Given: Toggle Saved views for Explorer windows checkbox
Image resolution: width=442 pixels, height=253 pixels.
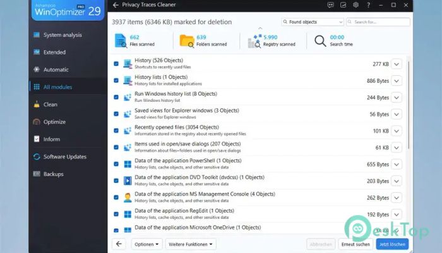Looking at the screenshot, I should tap(116, 113).
